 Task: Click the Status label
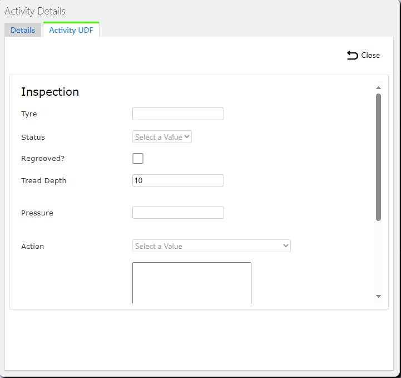tap(33, 137)
